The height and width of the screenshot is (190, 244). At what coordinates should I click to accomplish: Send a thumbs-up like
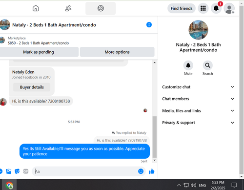click(x=151, y=171)
